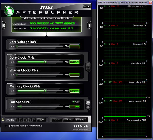
Task: Select profile slot 2
Action: 22,120
